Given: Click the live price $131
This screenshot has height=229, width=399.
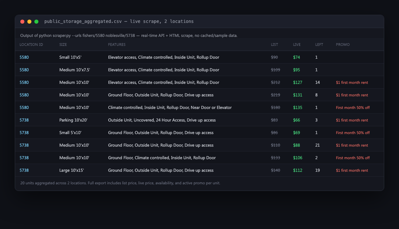Looking at the screenshot, I should tap(298, 95).
